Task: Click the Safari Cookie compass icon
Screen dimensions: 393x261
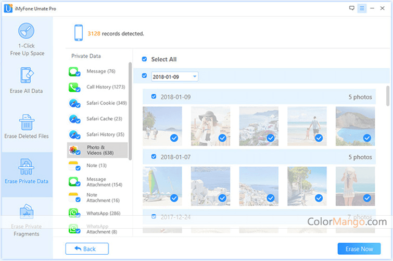Action: pos(74,103)
